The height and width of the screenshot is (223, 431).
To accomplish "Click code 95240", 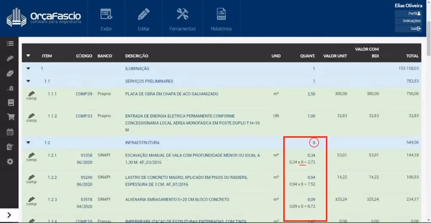I will (87, 178).
